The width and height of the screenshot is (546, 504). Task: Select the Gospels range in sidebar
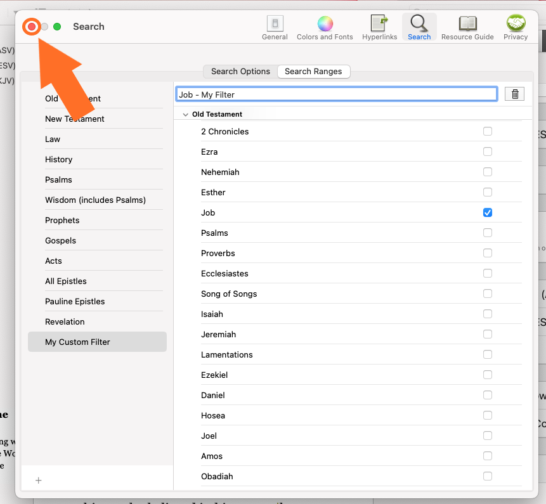tap(60, 241)
